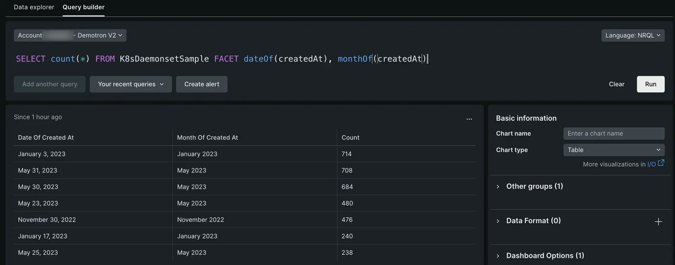Open the Account Demotron V2 selector

[x=70, y=35]
